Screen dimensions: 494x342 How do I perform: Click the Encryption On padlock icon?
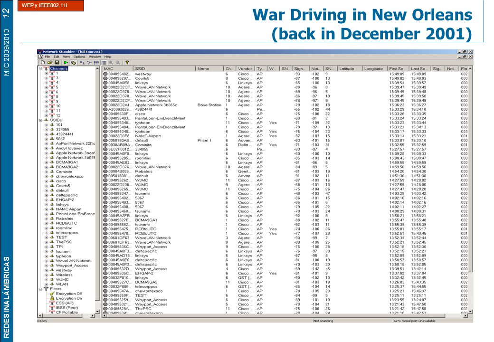click(52, 298)
